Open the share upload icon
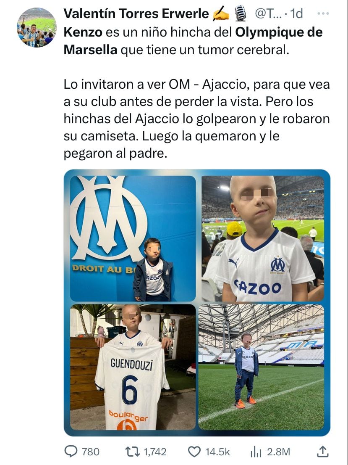 pyautogui.click(x=322, y=452)
